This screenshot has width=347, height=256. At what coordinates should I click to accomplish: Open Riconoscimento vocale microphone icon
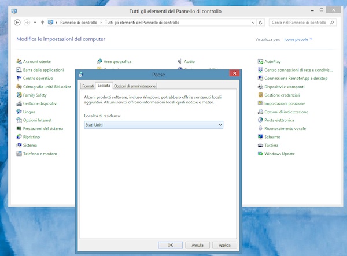[260, 128]
